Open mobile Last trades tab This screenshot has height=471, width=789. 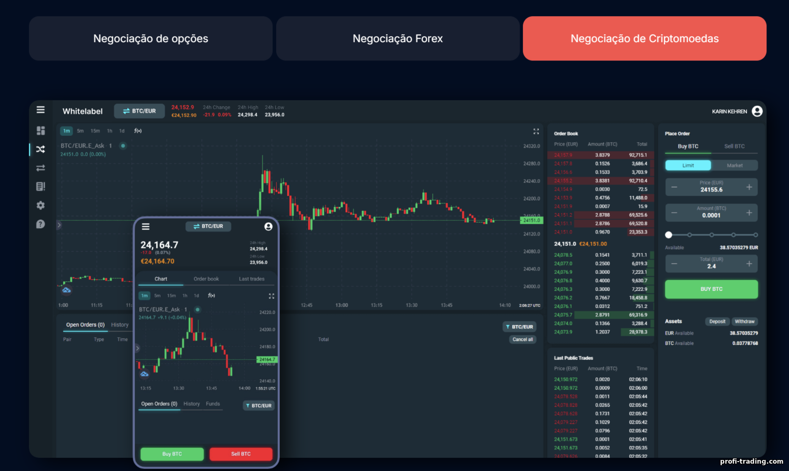tap(251, 279)
